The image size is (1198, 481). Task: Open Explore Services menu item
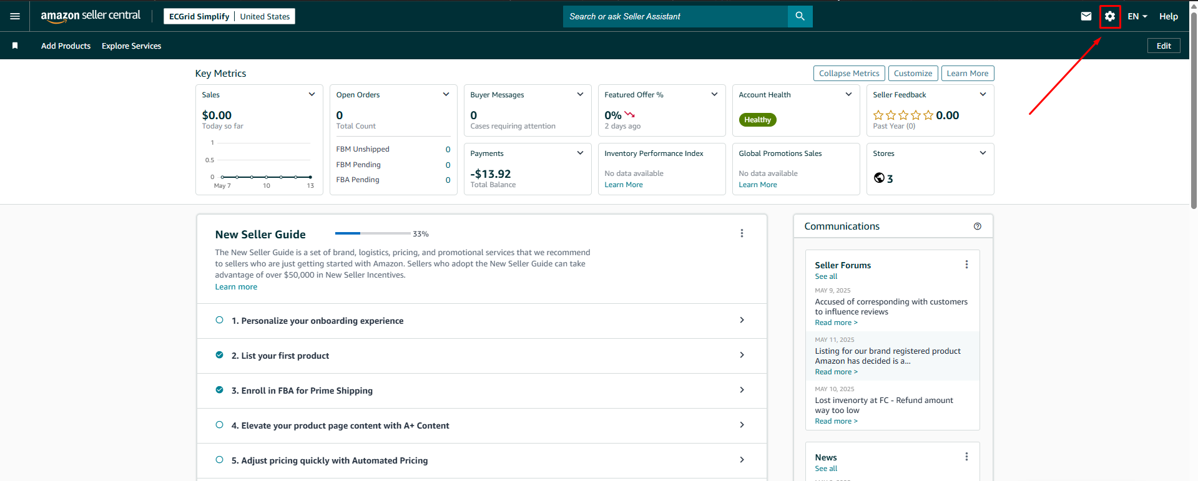131,46
